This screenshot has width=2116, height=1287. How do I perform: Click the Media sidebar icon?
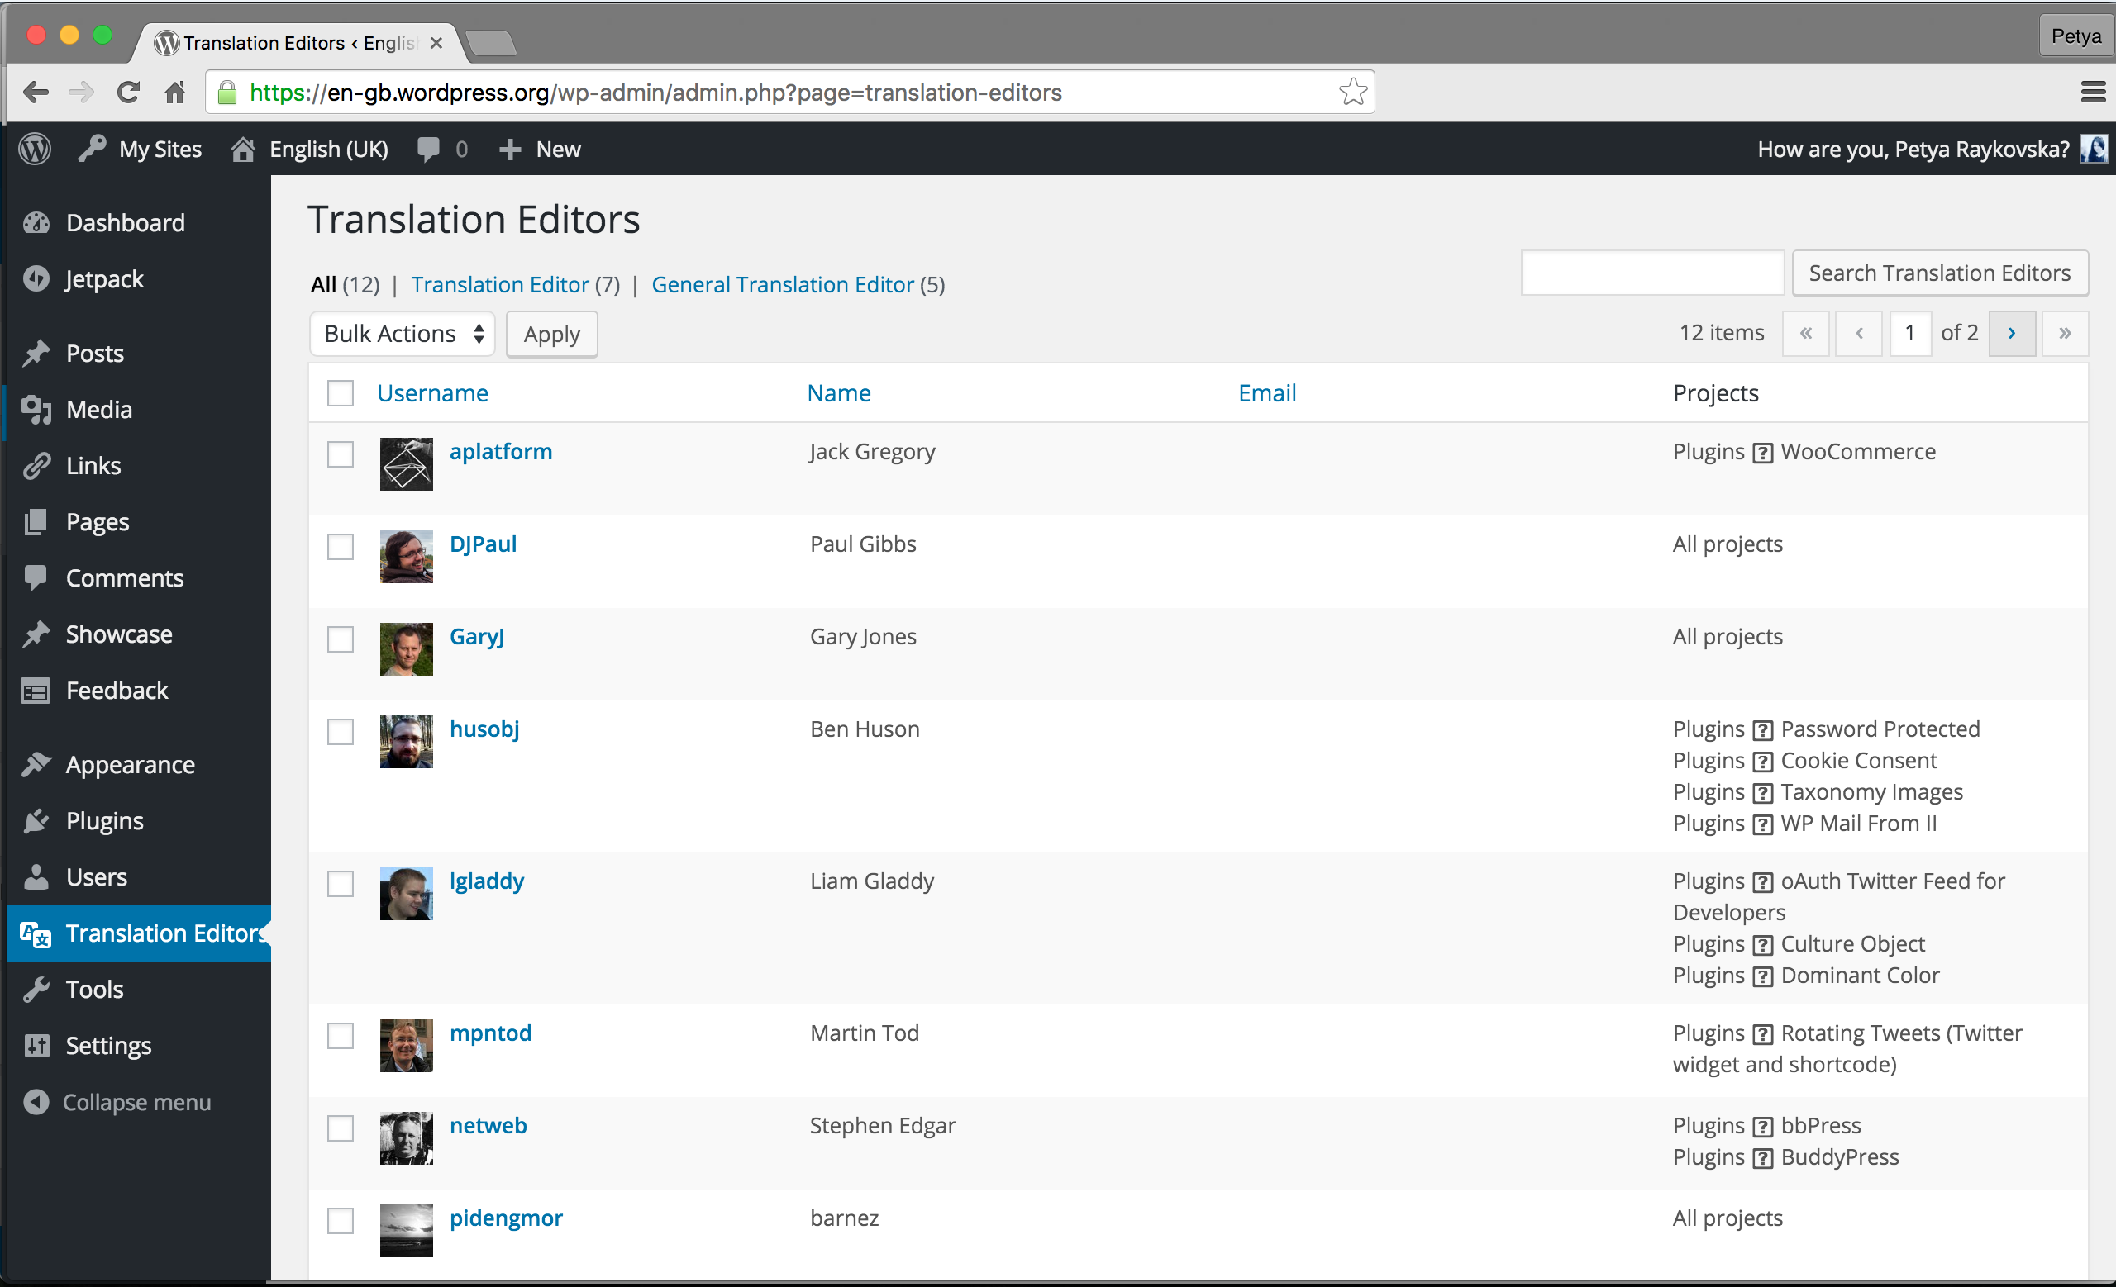pos(36,408)
